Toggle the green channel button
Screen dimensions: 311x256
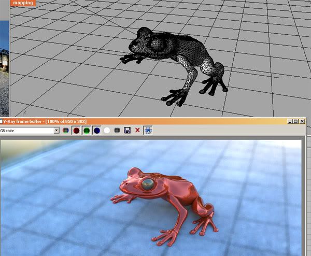(x=86, y=131)
